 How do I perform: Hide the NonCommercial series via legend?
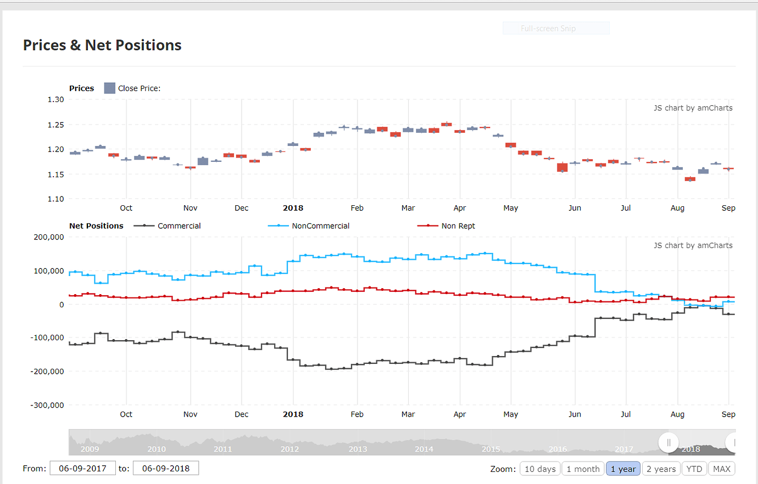point(278,226)
